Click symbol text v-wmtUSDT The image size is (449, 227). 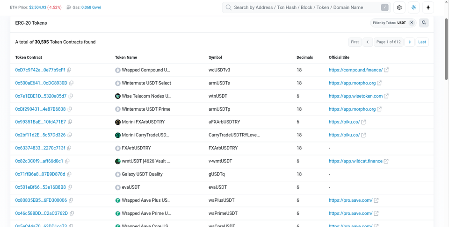pyautogui.click(x=220, y=161)
